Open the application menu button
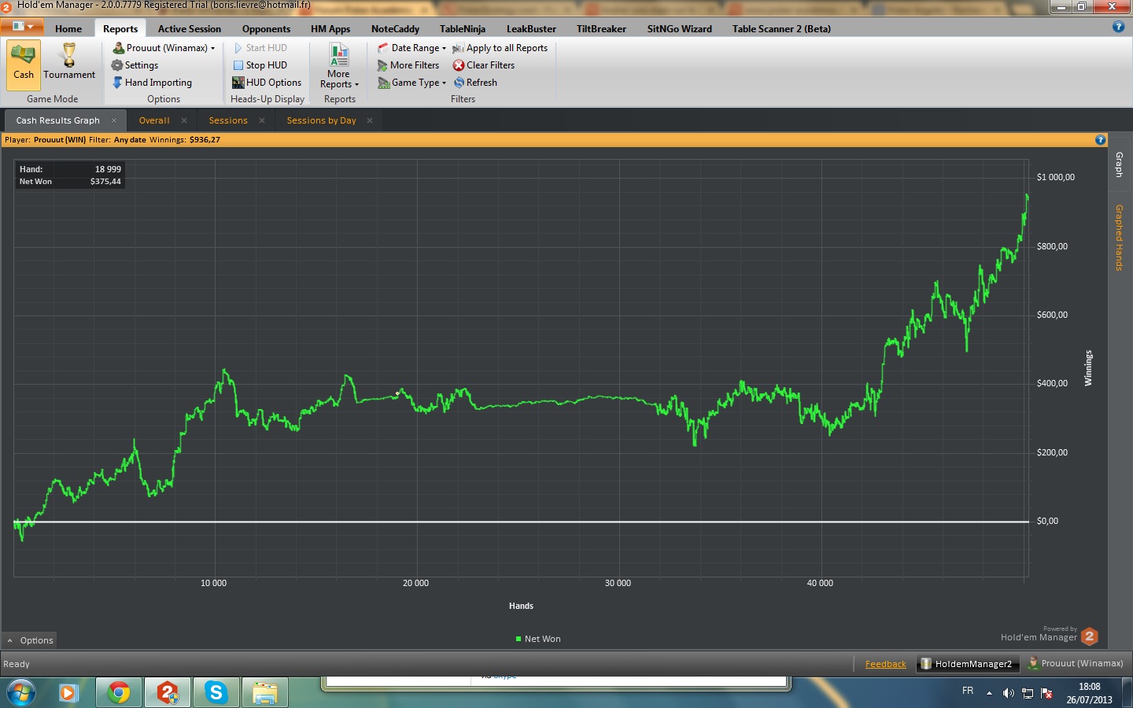Viewport: 1133px width, 708px height. (22, 27)
